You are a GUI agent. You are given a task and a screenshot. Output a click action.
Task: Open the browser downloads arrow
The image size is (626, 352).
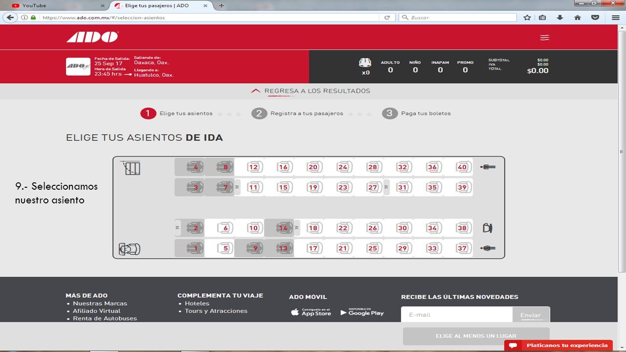(x=560, y=17)
